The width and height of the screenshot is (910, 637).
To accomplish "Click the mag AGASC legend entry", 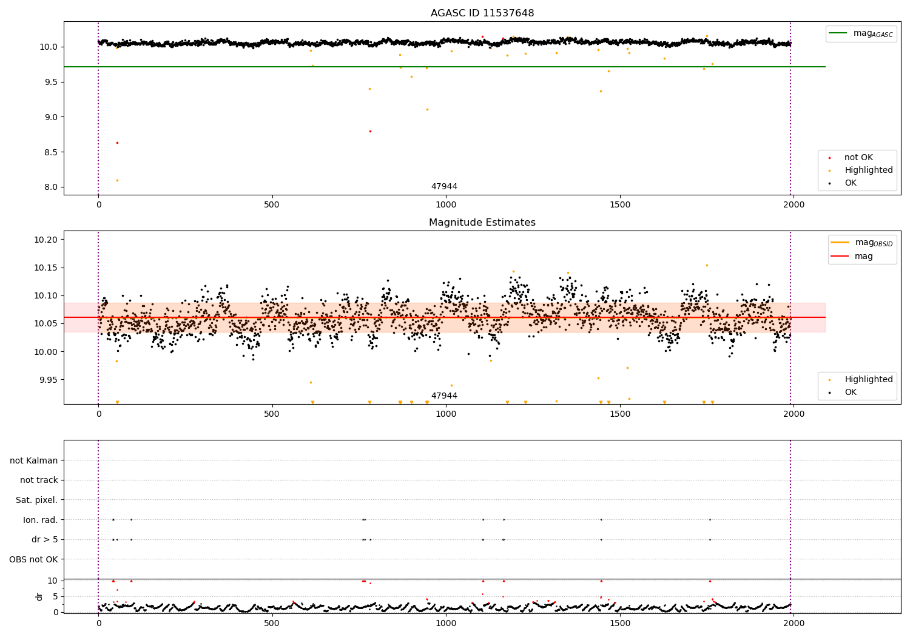I will pos(861,33).
